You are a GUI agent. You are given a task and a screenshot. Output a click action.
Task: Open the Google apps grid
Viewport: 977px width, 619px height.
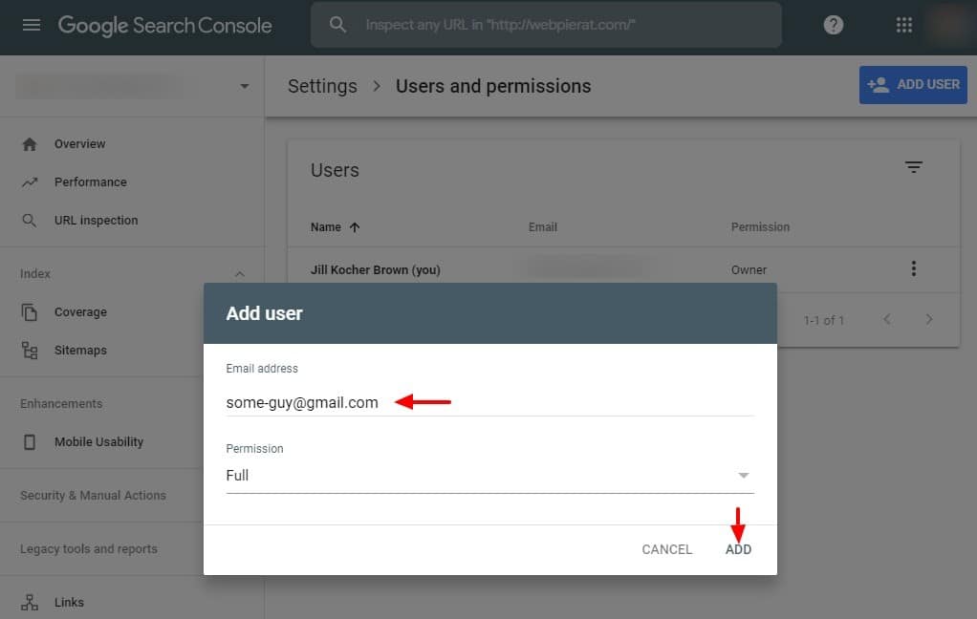pyautogui.click(x=904, y=26)
